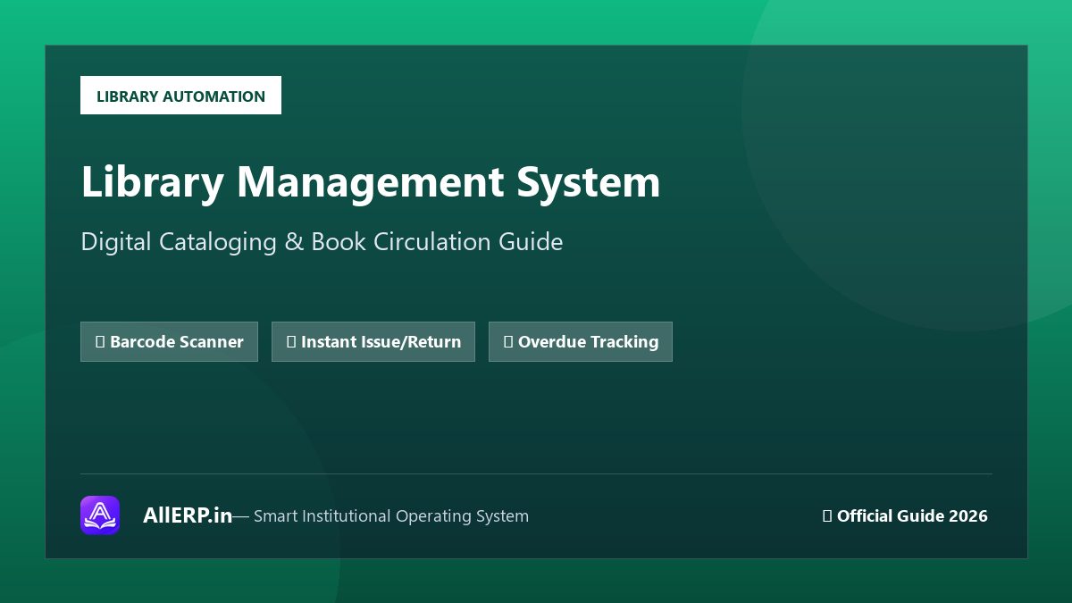Click the LIBRARY AUTOMATION badge

[x=180, y=96]
